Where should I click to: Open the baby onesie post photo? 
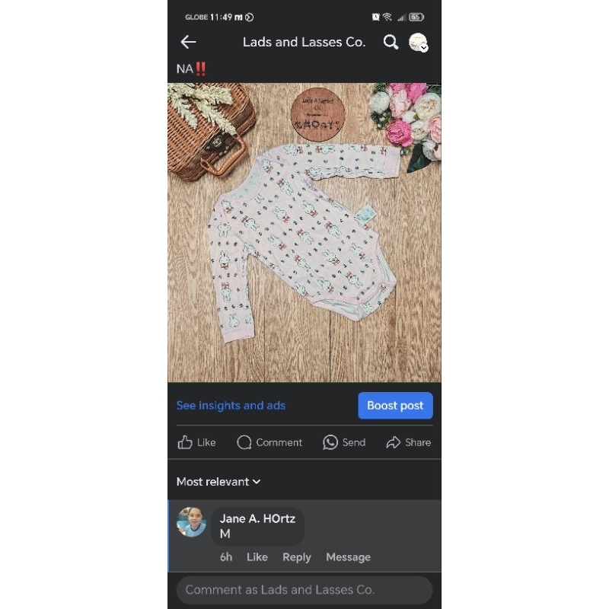tap(304, 232)
